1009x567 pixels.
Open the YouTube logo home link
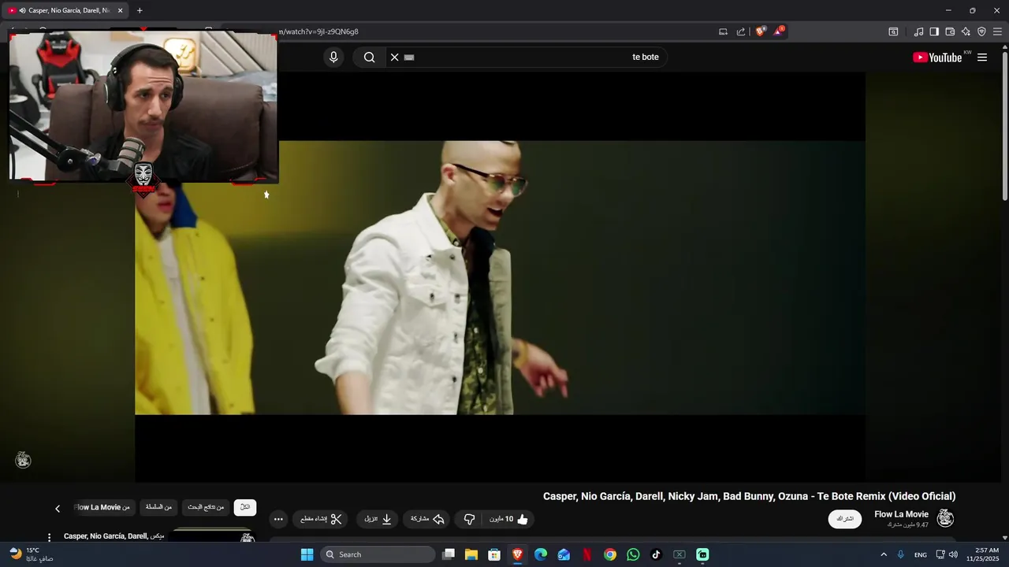(x=937, y=57)
